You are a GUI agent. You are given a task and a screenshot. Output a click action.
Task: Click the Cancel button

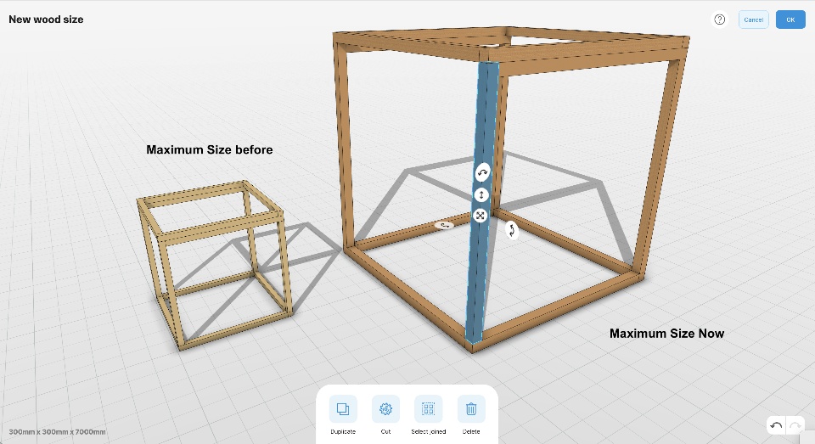pos(753,20)
